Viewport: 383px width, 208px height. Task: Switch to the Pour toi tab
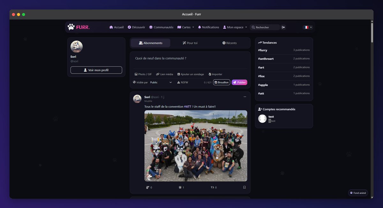(x=190, y=43)
